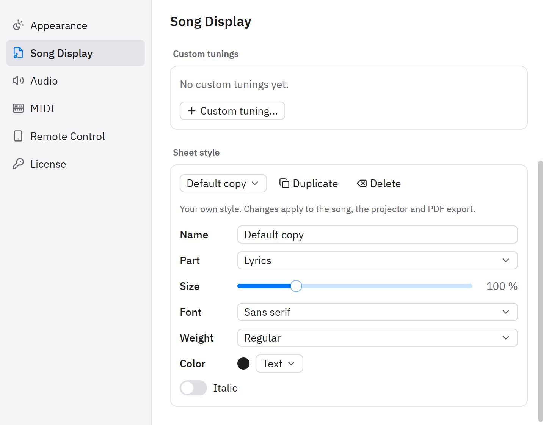Open the License settings label
546x425 pixels.
[48, 164]
